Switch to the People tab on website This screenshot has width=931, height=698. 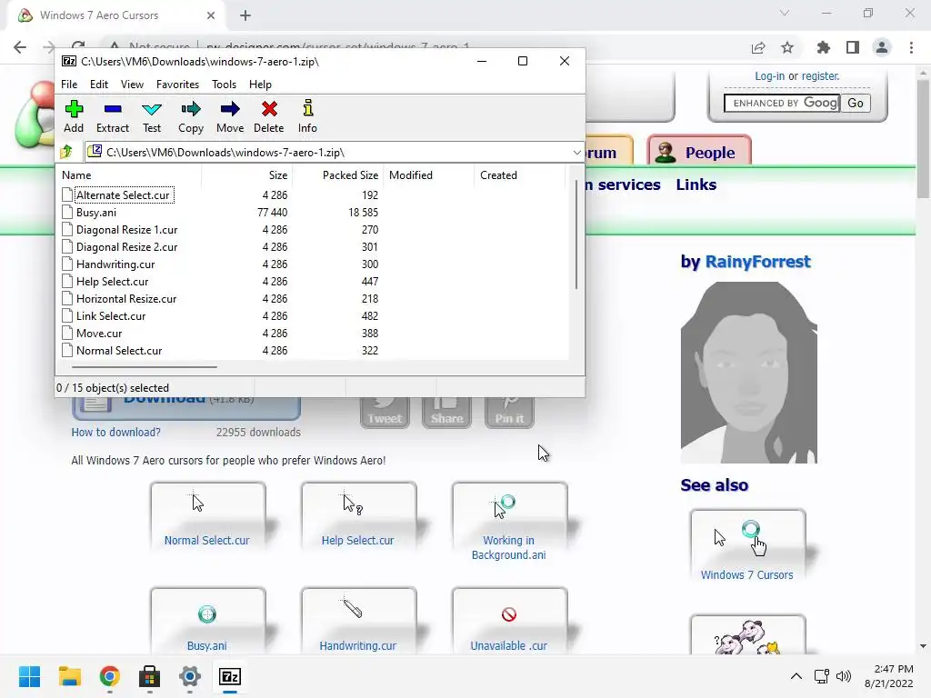pyautogui.click(x=699, y=152)
